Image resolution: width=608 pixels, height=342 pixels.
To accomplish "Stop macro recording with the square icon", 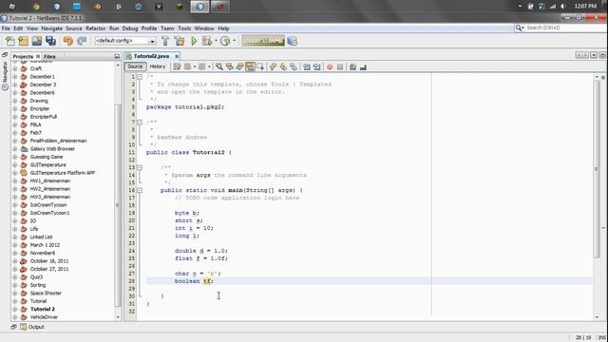I will pos(340,66).
